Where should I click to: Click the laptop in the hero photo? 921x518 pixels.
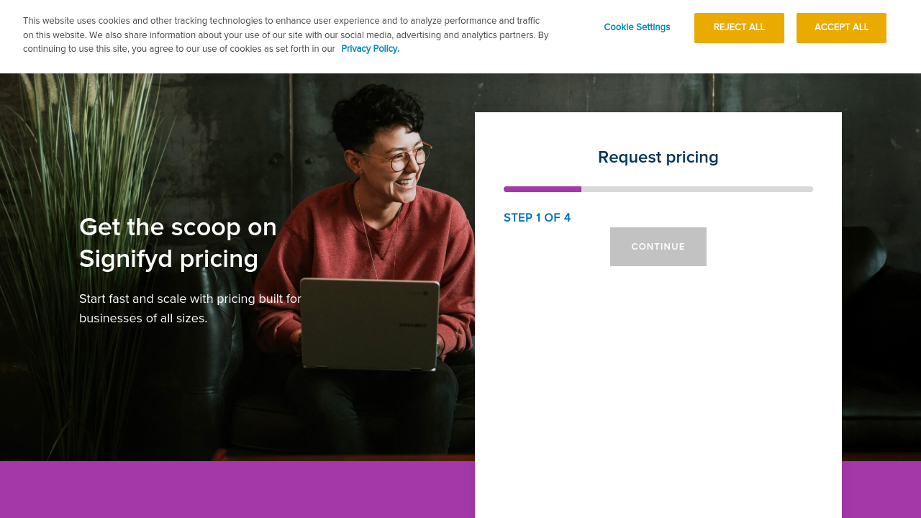[370, 324]
